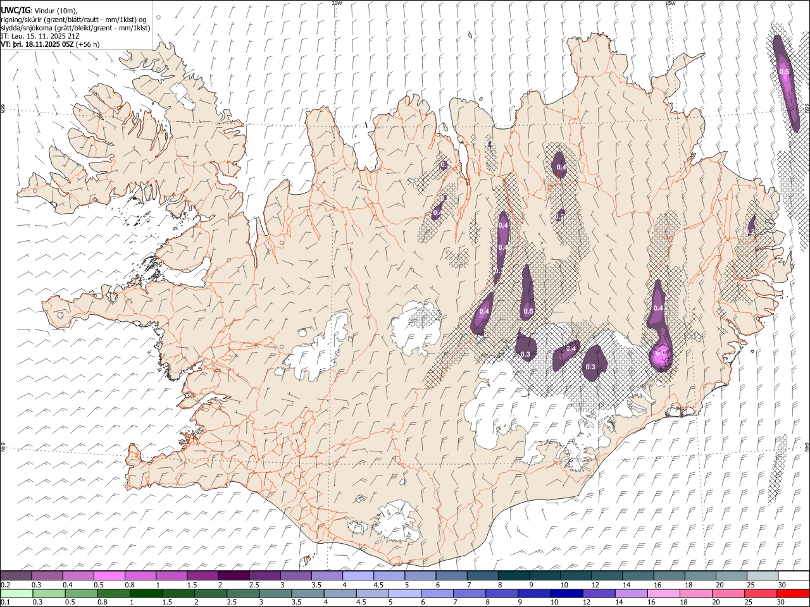Click the medium green 0.8 swatch, lower legend row
The height and width of the screenshot is (607, 810).
pyautogui.click(x=114, y=593)
